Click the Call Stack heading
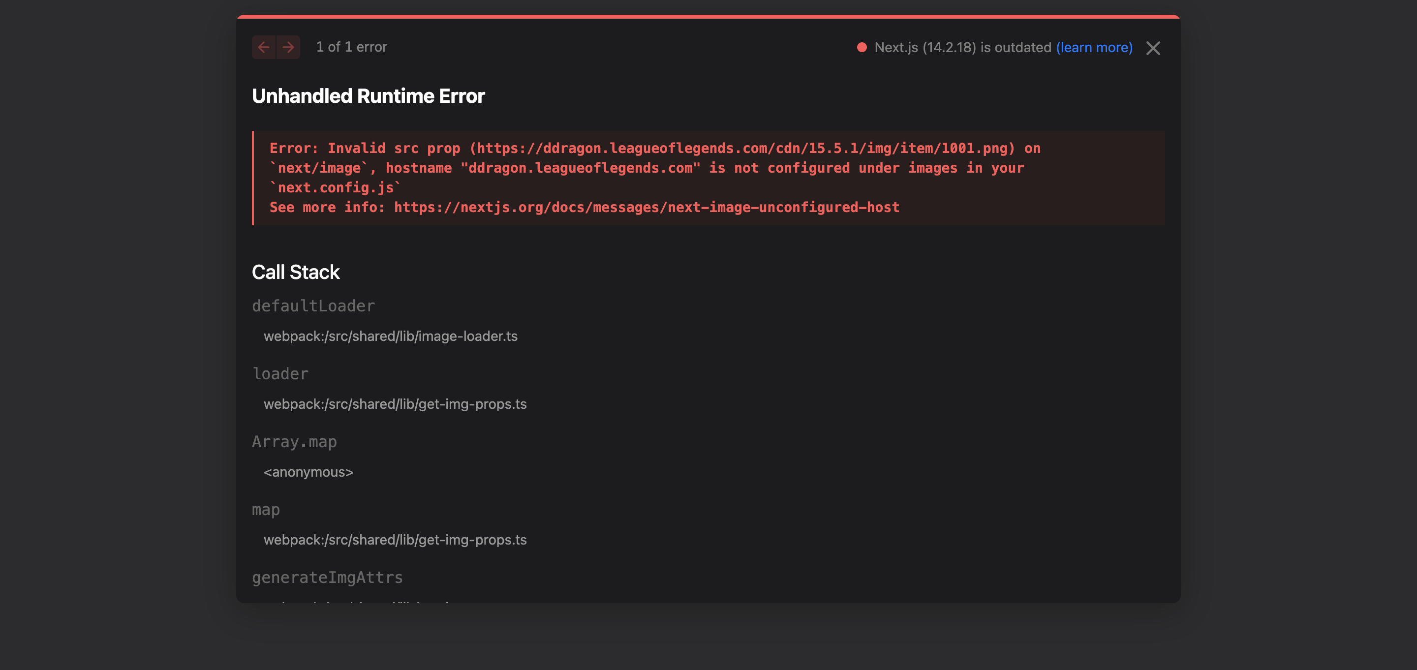Image resolution: width=1417 pixels, height=670 pixels. (x=295, y=273)
